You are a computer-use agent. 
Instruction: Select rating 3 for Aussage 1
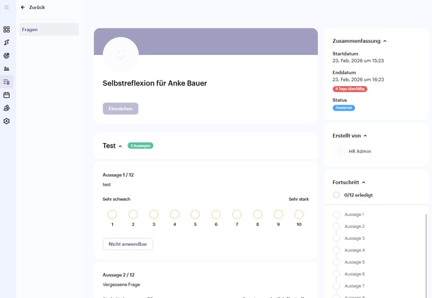coord(154,215)
